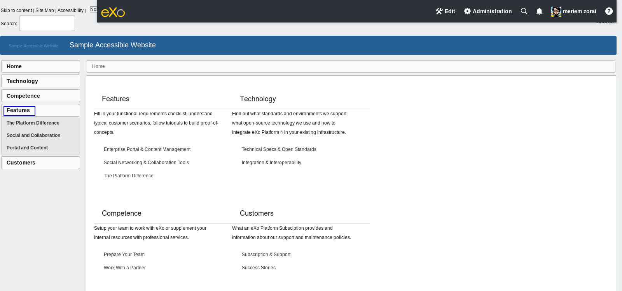Open Social and Collaboration submenu item
This screenshot has width=622, height=291.
(33, 135)
